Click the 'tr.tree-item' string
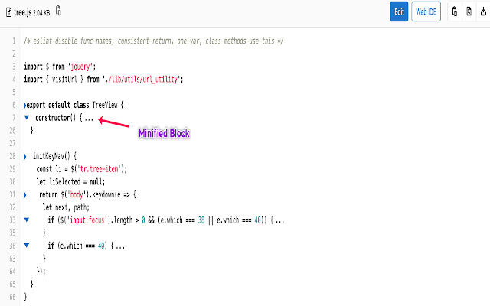The height and width of the screenshot is (306, 490). coord(99,169)
